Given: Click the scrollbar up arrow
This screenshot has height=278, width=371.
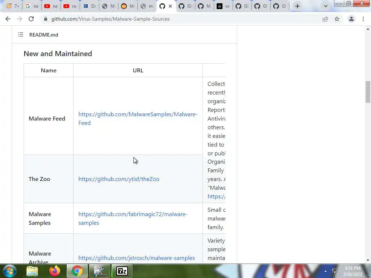Looking at the screenshot, I should point(368,29).
